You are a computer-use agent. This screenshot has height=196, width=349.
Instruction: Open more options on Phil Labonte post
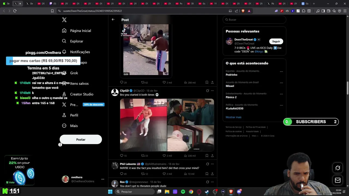212,164
